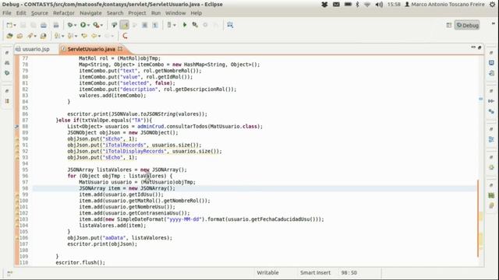Click the New file wizard icon
The width and height of the screenshot is (499, 280).
pos(9,25)
